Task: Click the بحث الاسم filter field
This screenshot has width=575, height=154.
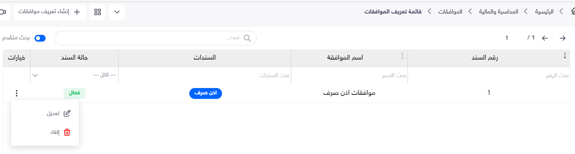Action: pos(349,75)
